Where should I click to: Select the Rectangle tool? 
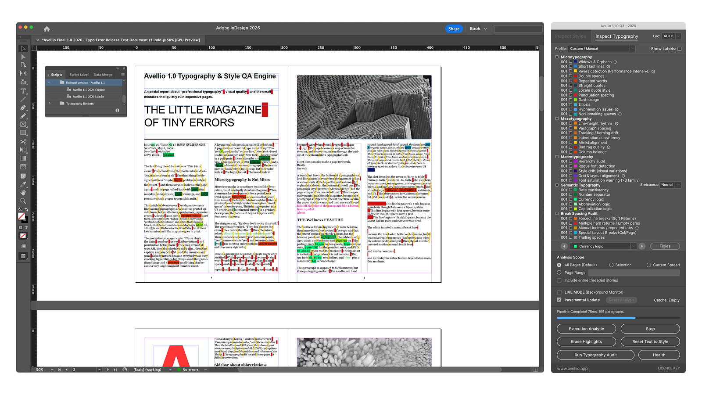(23, 133)
